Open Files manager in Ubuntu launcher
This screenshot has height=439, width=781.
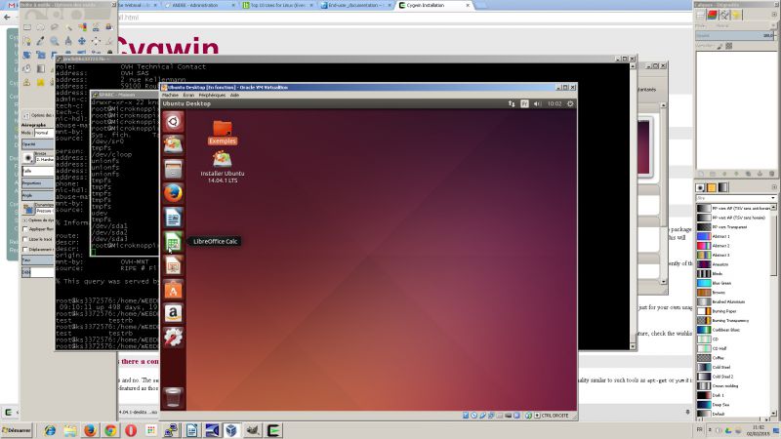(174, 169)
